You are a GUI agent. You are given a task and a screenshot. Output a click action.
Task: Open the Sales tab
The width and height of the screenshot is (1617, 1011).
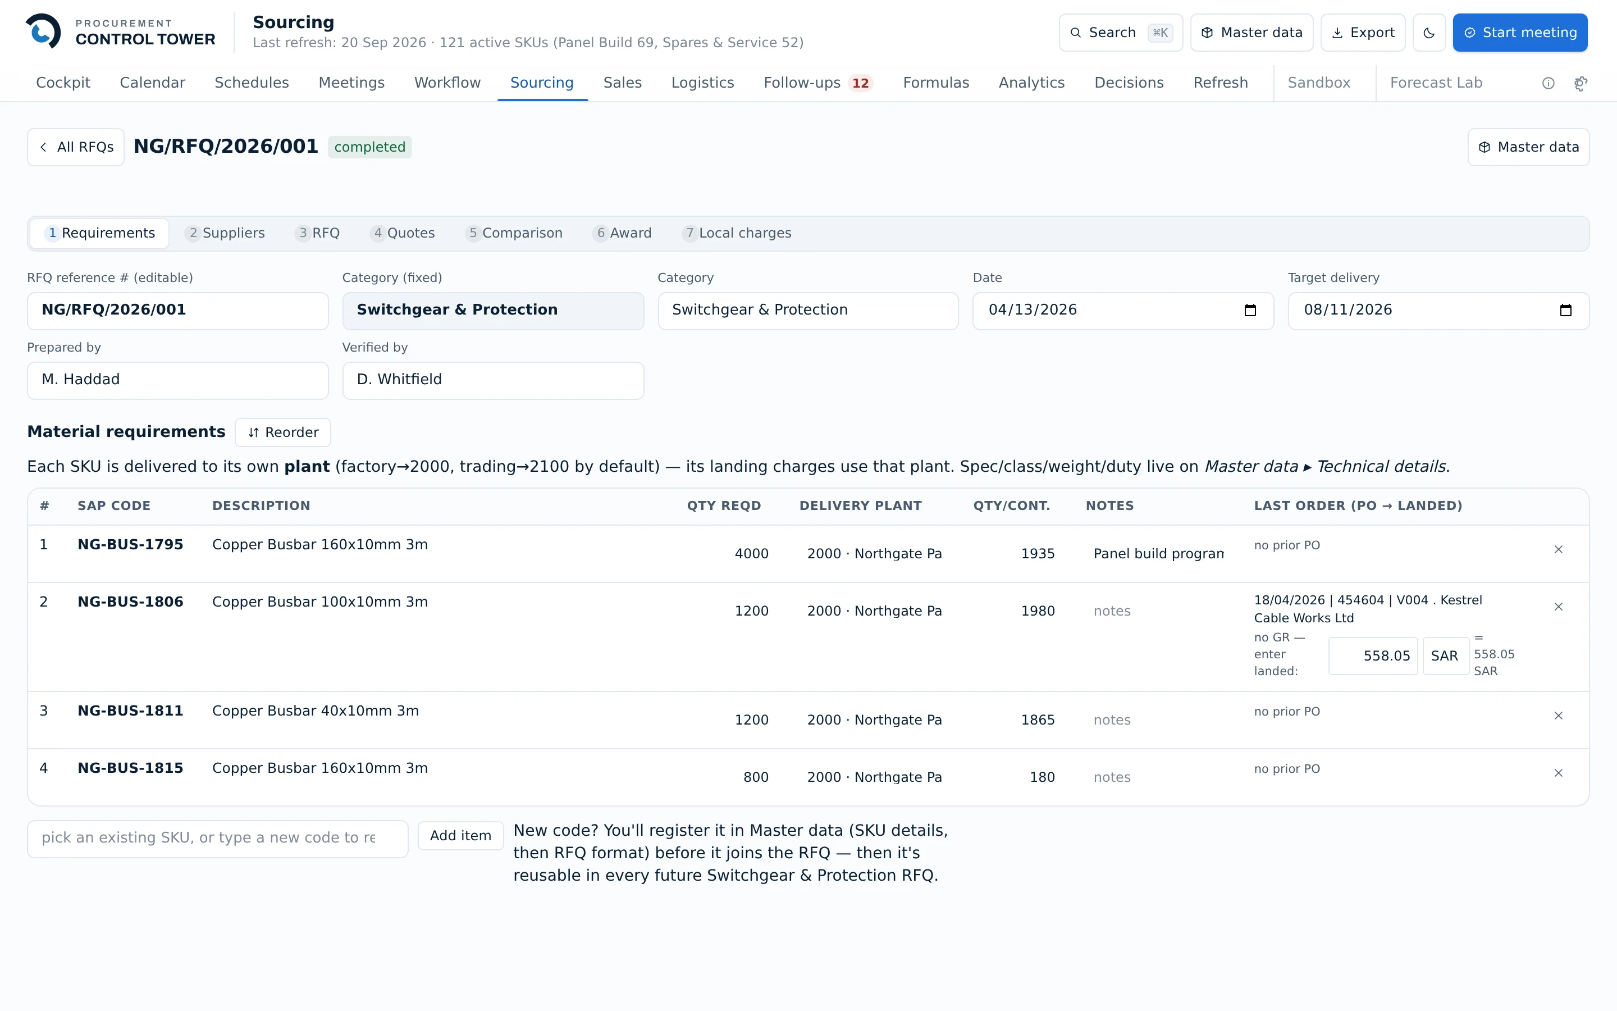[622, 83]
